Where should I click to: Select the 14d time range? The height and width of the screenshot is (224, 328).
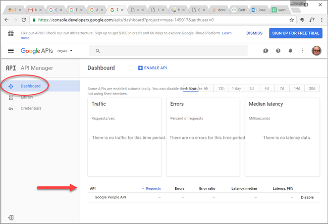(x=297, y=88)
